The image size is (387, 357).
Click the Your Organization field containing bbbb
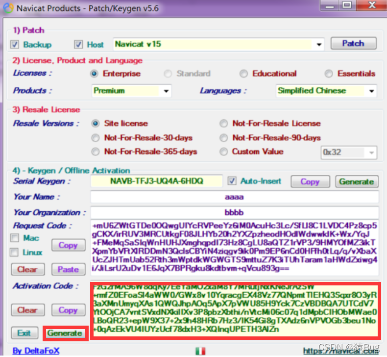pos(235,212)
